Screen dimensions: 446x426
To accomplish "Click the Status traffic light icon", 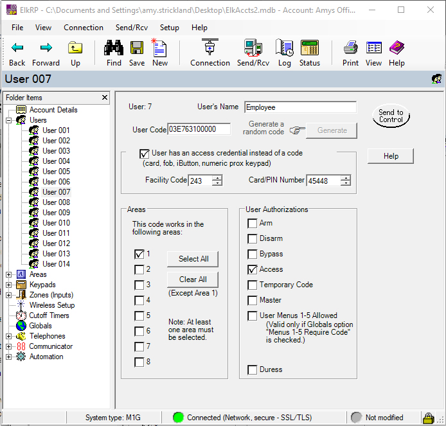I will coord(309,49).
